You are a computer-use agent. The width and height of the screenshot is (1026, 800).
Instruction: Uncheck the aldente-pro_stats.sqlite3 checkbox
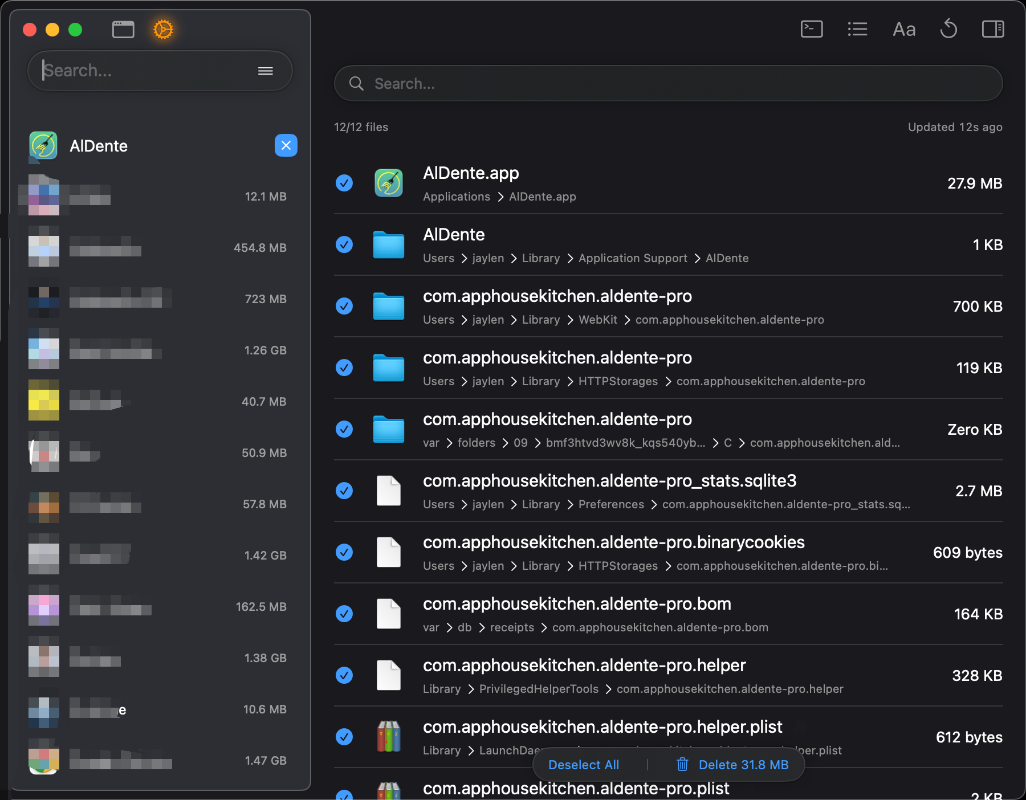344,491
